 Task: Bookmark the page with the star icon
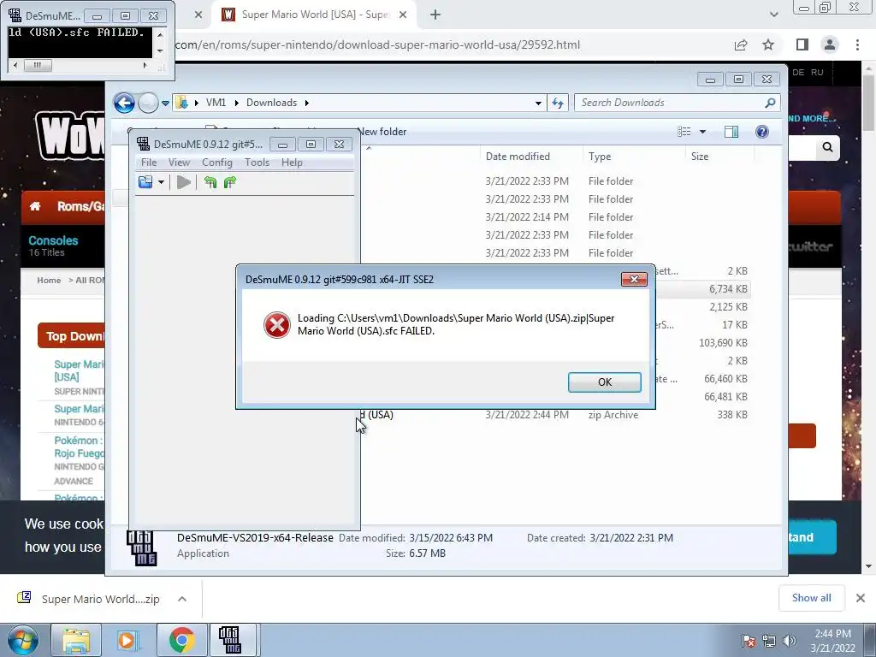pos(768,44)
